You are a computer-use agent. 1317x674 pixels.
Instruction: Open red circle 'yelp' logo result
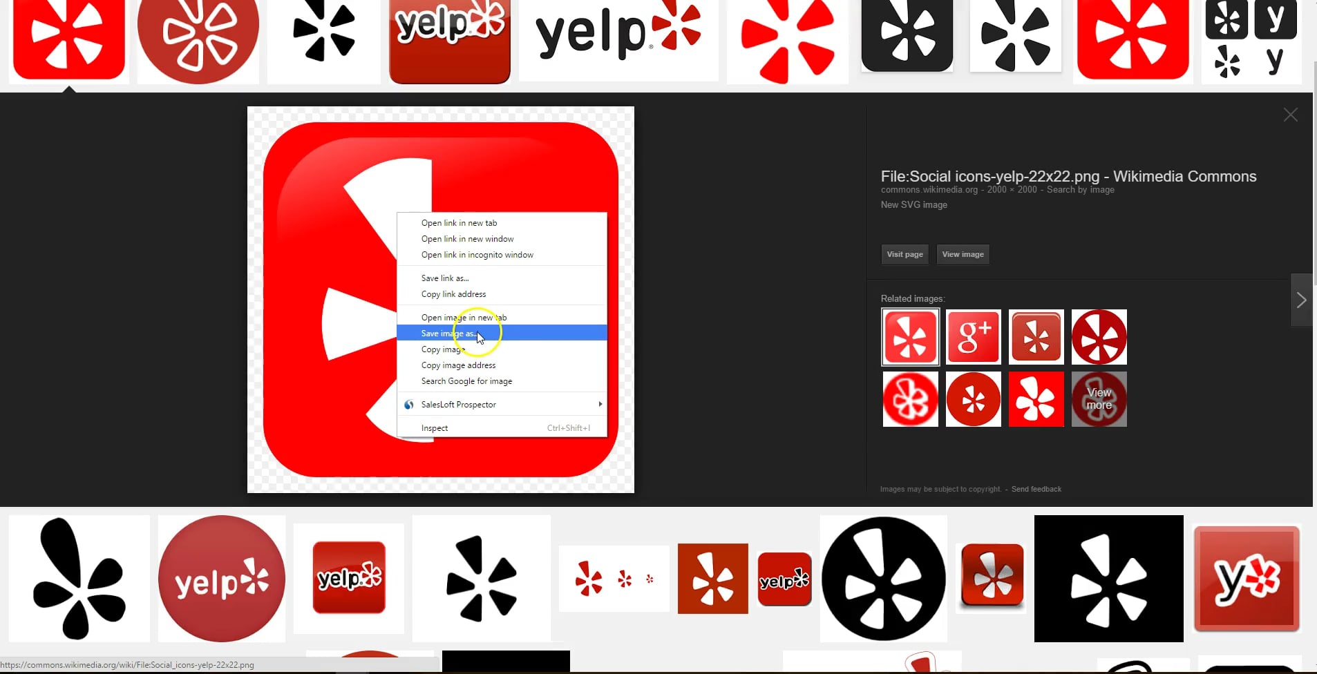click(x=222, y=579)
